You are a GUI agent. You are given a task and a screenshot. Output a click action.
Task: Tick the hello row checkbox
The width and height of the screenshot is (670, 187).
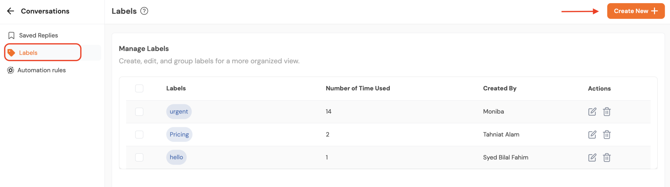click(x=139, y=158)
